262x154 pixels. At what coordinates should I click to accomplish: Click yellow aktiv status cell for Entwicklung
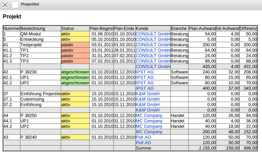(75, 39)
